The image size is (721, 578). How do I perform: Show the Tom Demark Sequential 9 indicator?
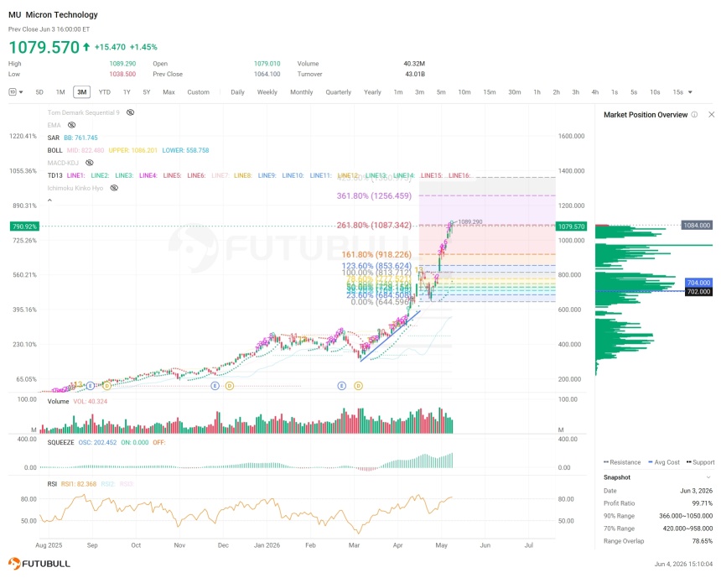[x=131, y=112]
